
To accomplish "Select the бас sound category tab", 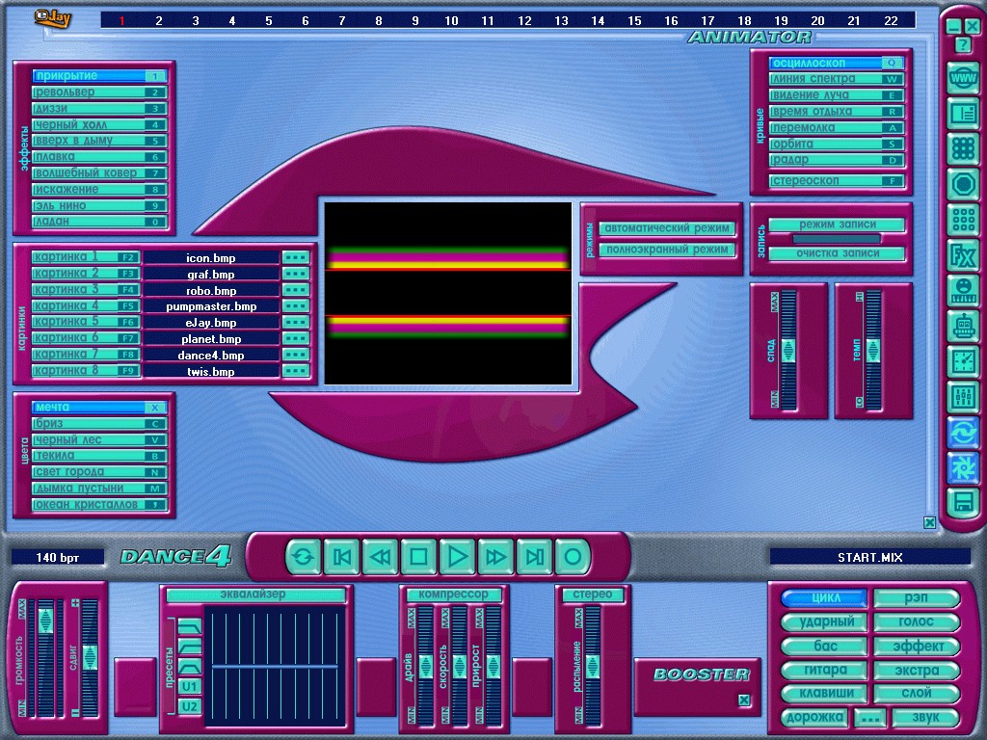I will coord(824,647).
